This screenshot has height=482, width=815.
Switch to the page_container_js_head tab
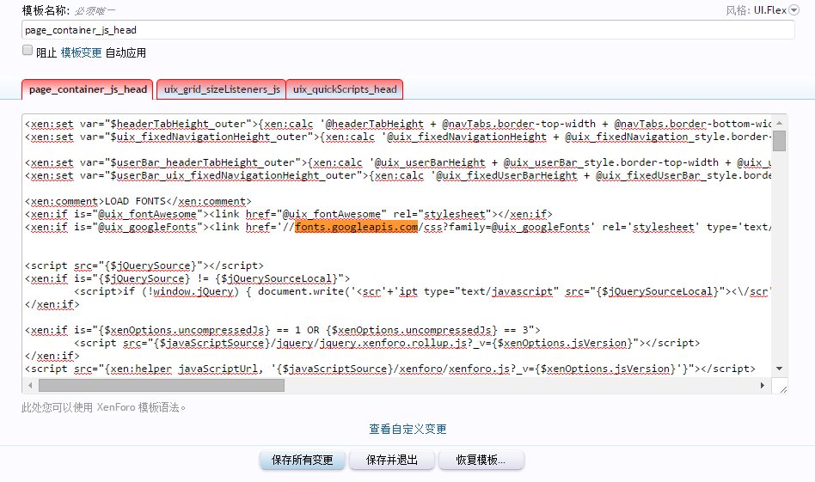[88, 89]
